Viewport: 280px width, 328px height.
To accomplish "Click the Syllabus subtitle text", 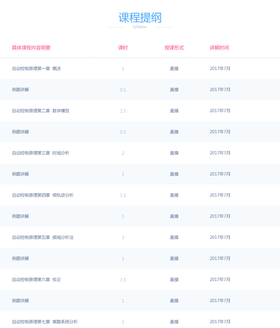I will pos(140,27).
